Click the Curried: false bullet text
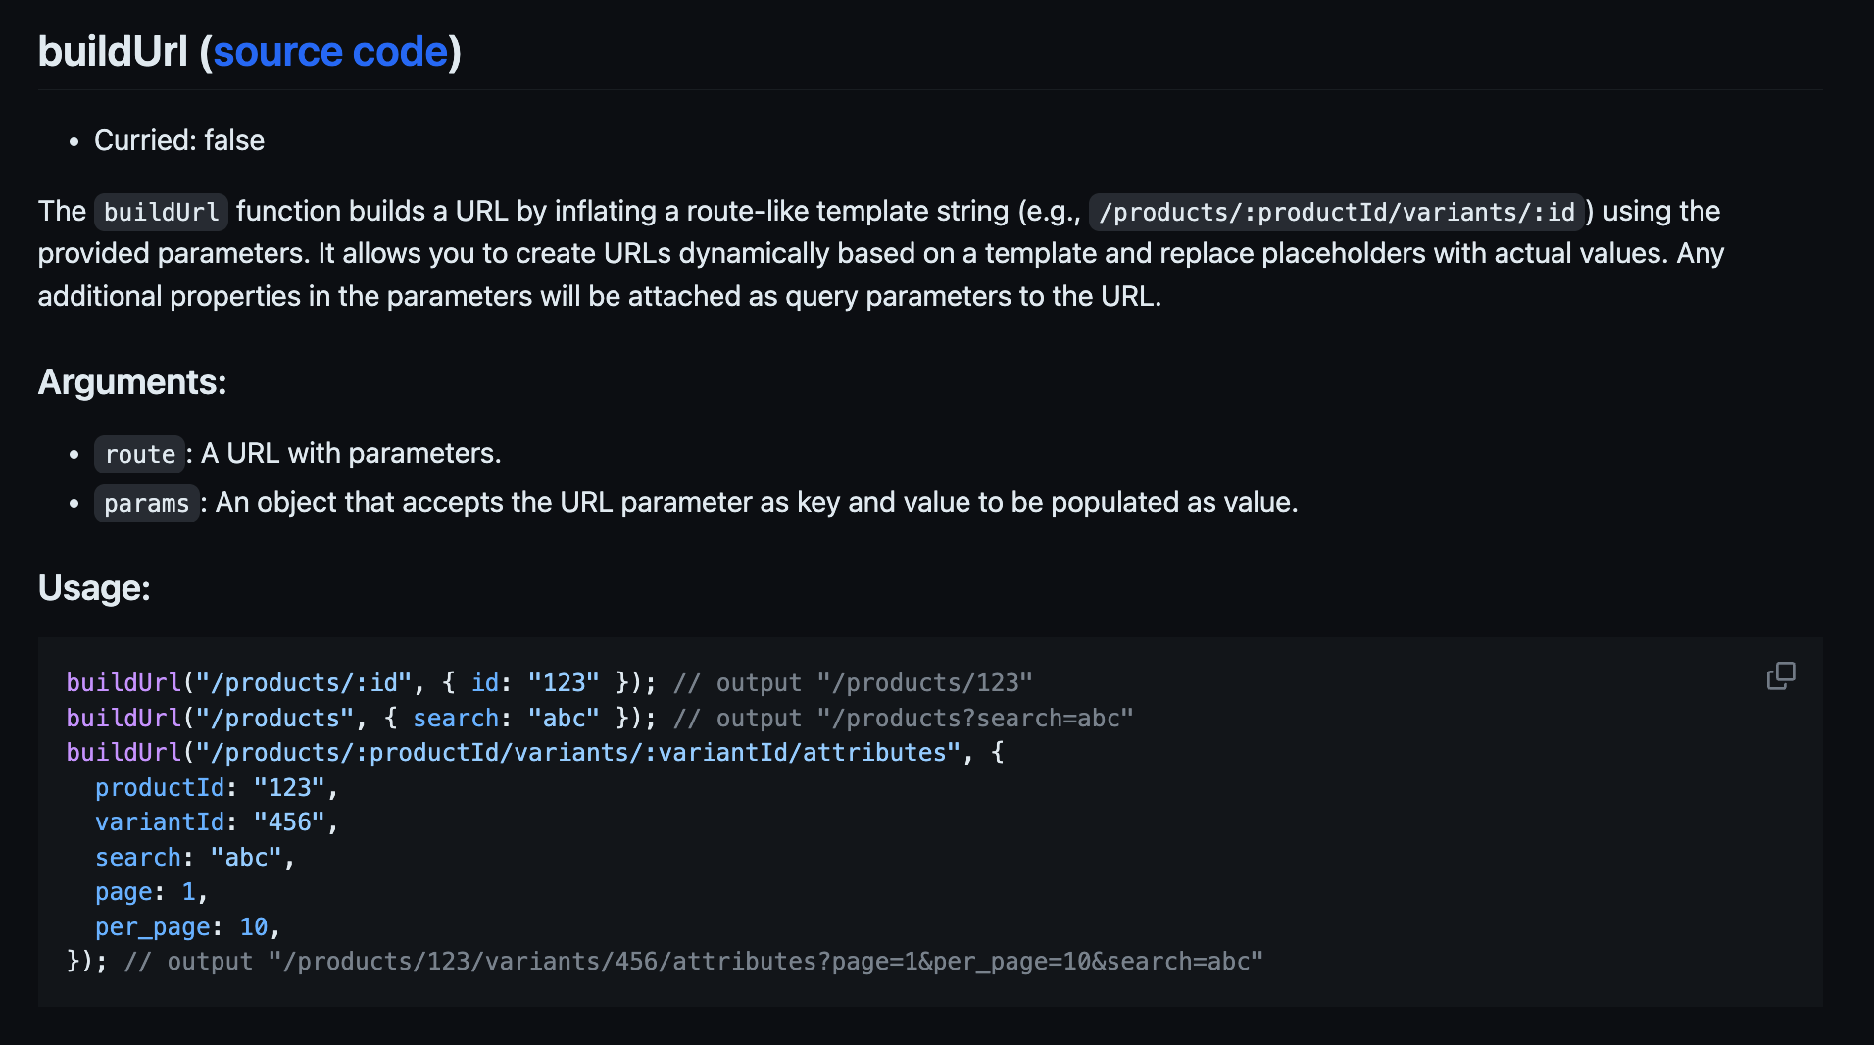Screen dimensions: 1874x1045 [178, 140]
